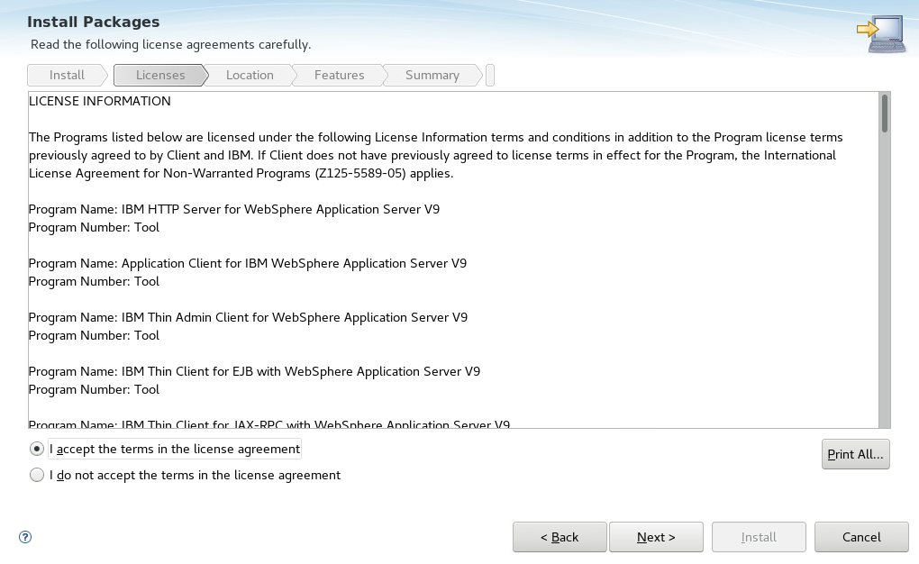The height and width of the screenshot is (564, 919).
Task: Click the "LICENSE INFORMATION" heading
Action: [x=100, y=101]
